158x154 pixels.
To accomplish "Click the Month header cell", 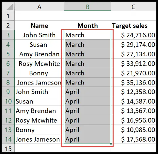I will pos(87,25).
